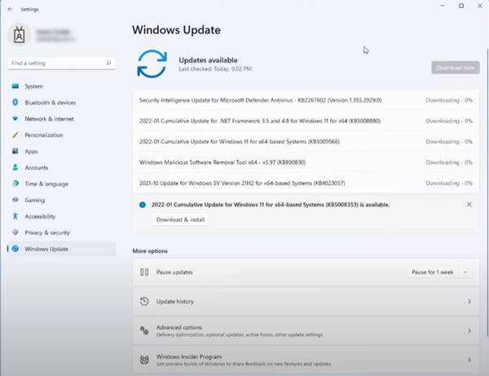Open Gaming settings label

pos(34,200)
